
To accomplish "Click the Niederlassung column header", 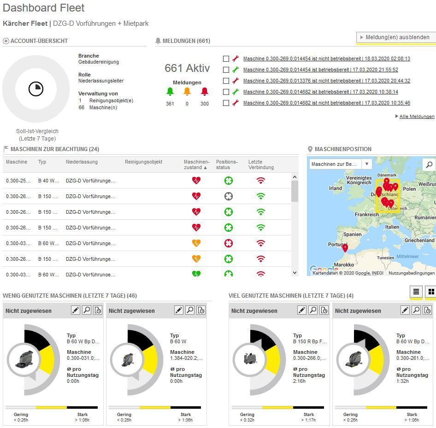I will click(82, 162).
